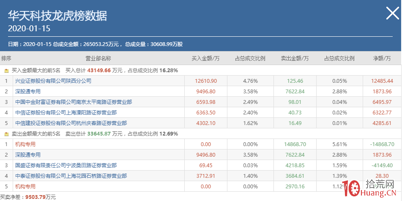The image size is (402, 201).
Task: Select buy amount 69.45
Action: pos(205,166)
